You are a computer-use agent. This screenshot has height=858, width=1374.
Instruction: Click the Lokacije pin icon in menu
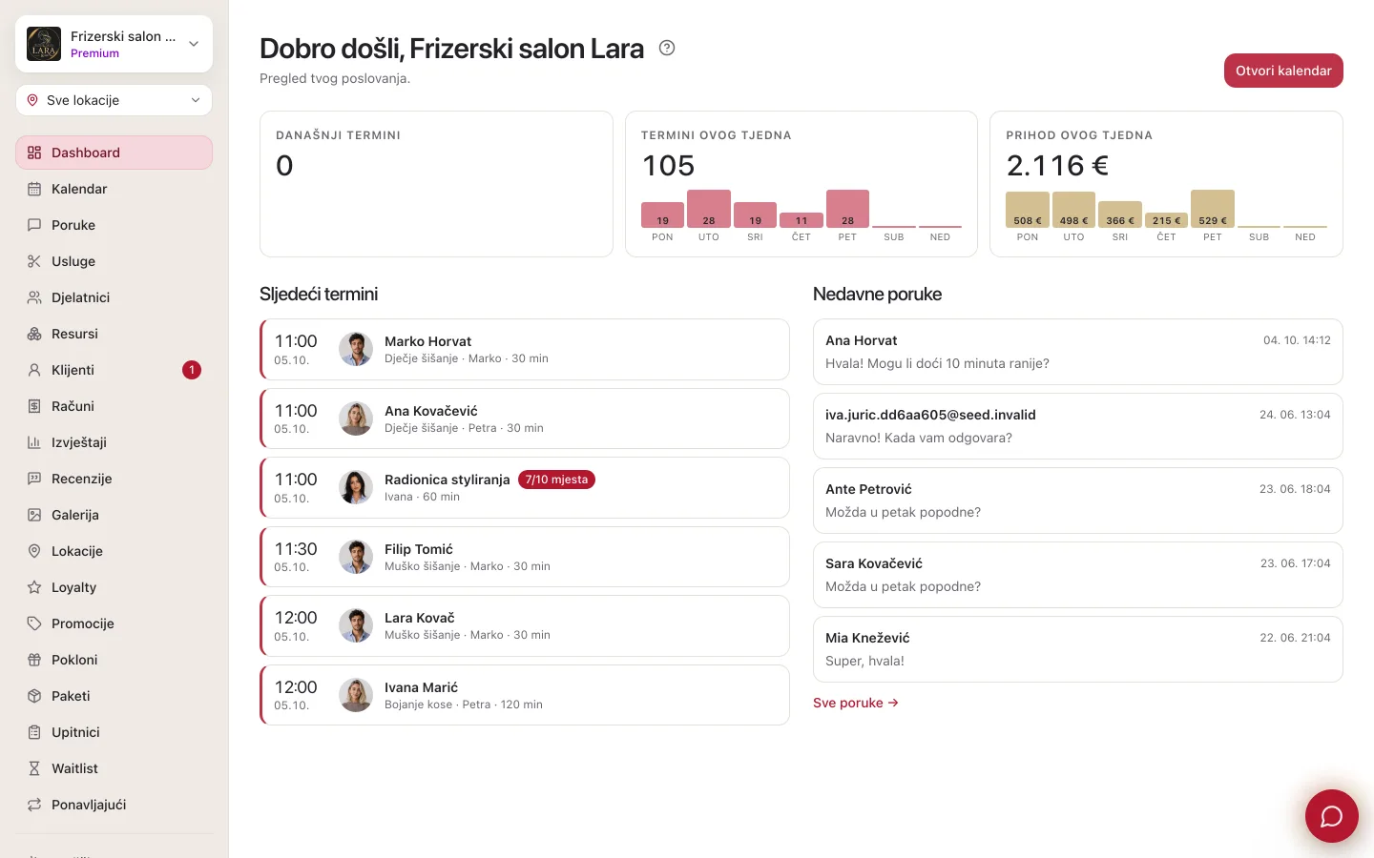pos(34,551)
